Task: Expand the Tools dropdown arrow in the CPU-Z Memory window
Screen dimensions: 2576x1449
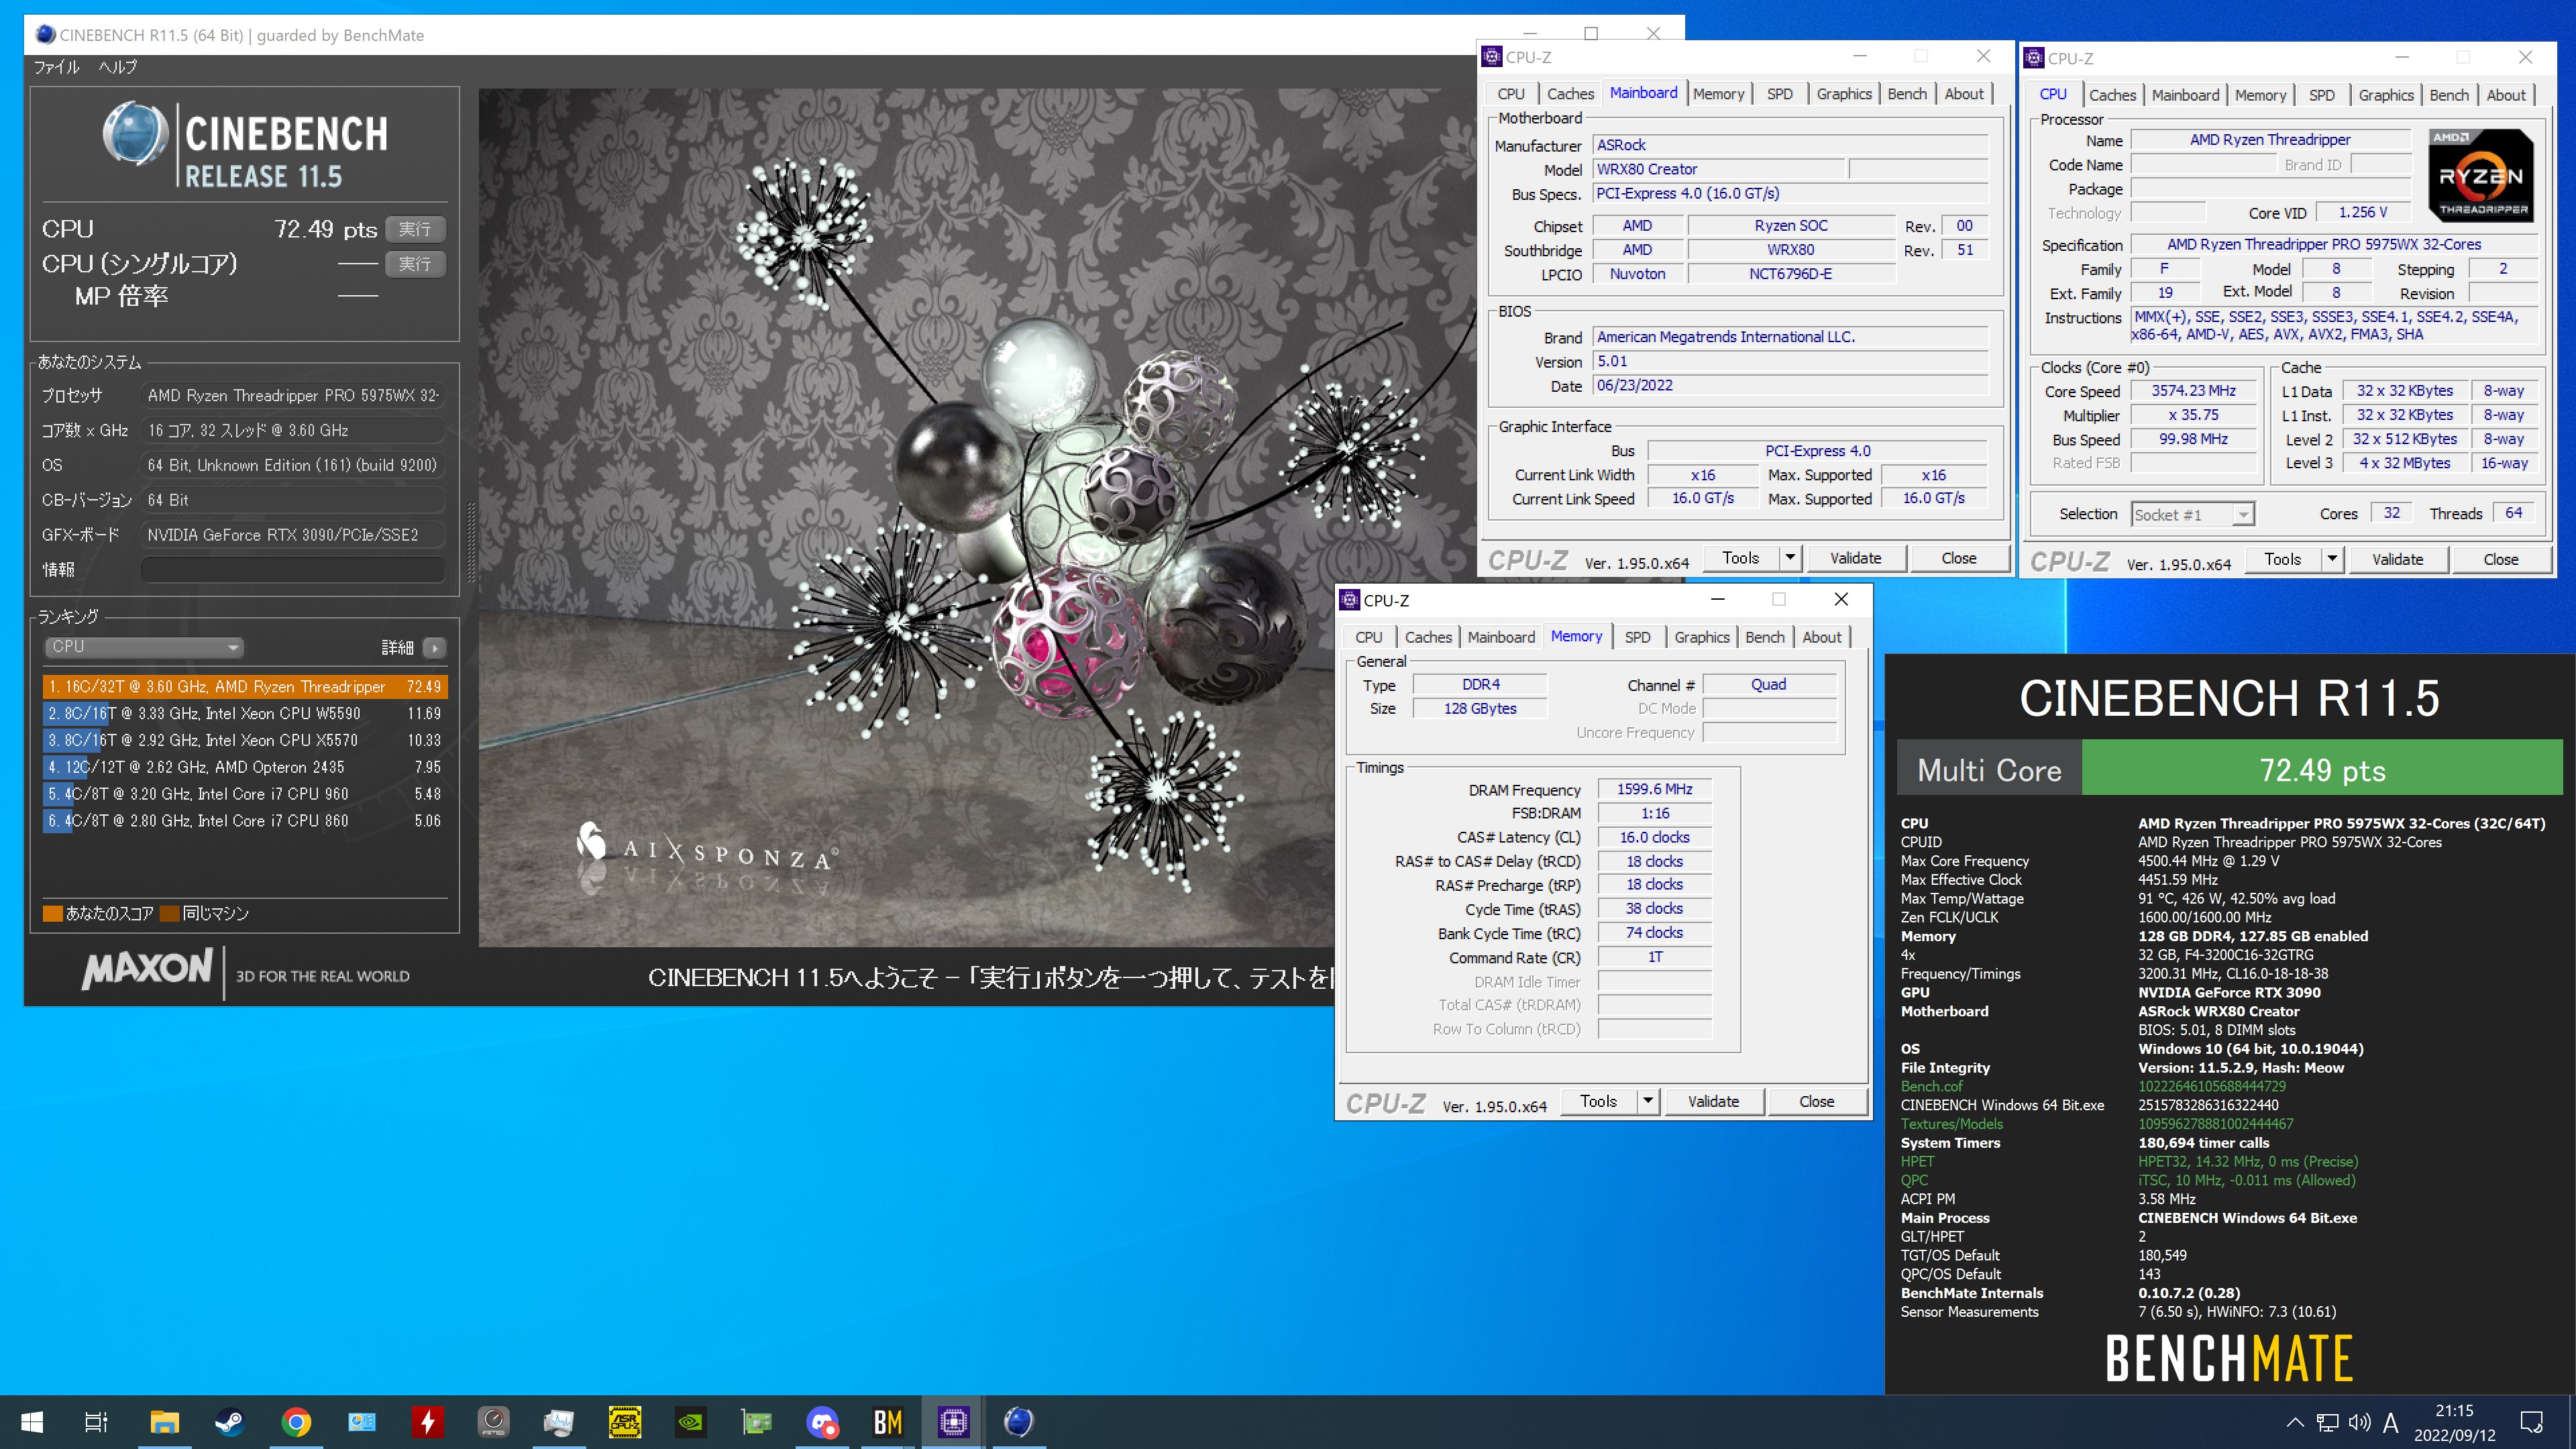Action: 1648,1101
